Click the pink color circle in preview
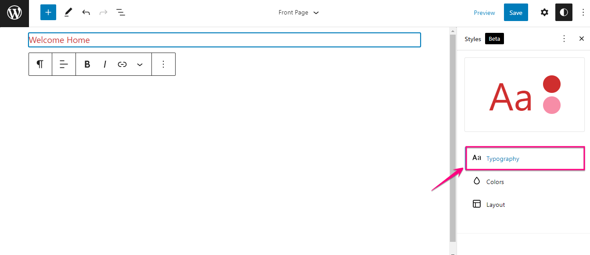The image size is (590, 255). click(552, 105)
